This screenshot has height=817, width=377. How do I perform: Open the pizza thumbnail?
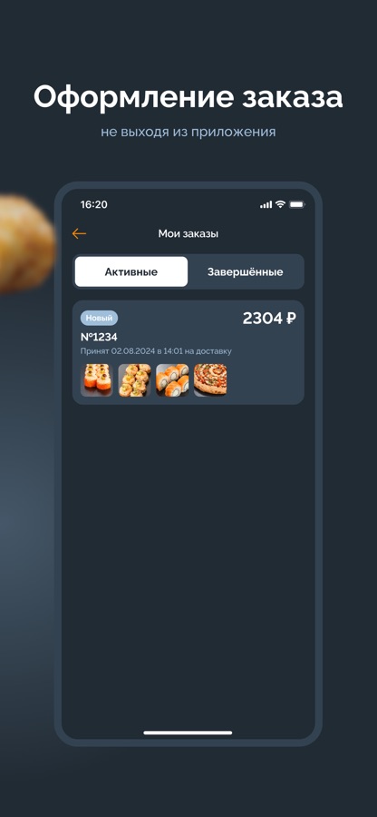(x=210, y=380)
